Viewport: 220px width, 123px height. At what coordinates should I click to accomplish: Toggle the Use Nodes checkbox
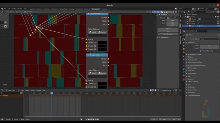point(25,12)
